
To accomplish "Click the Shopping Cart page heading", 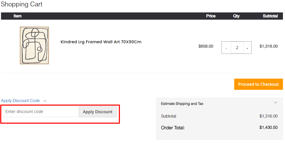I will [x=22, y=4].
